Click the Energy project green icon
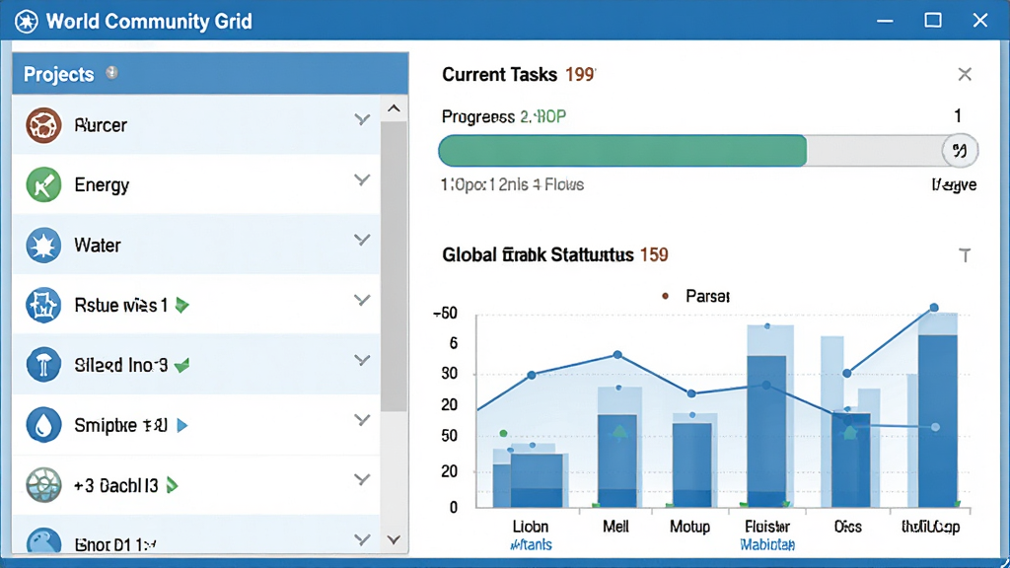This screenshot has height=568, width=1010. tap(43, 184)
